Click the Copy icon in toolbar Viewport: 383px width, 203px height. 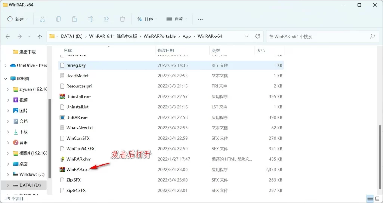click(x=58, y=19)
